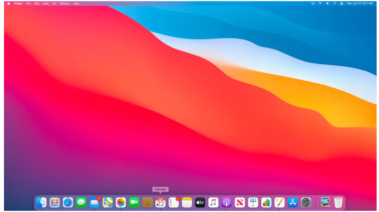Launch Pages from the Dock
Viewport: 379px width, 212px height.
pos(279,202)
